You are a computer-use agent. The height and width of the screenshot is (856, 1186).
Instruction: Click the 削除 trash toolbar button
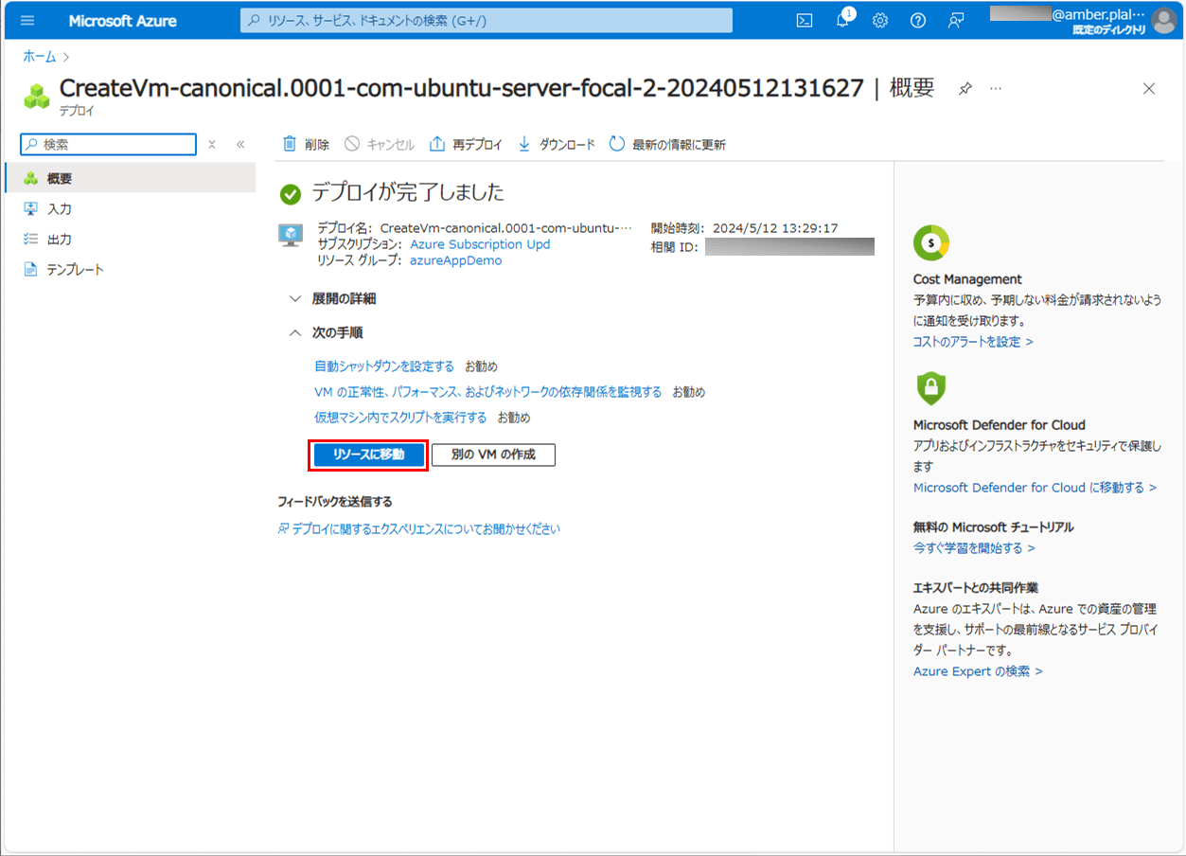307,144
